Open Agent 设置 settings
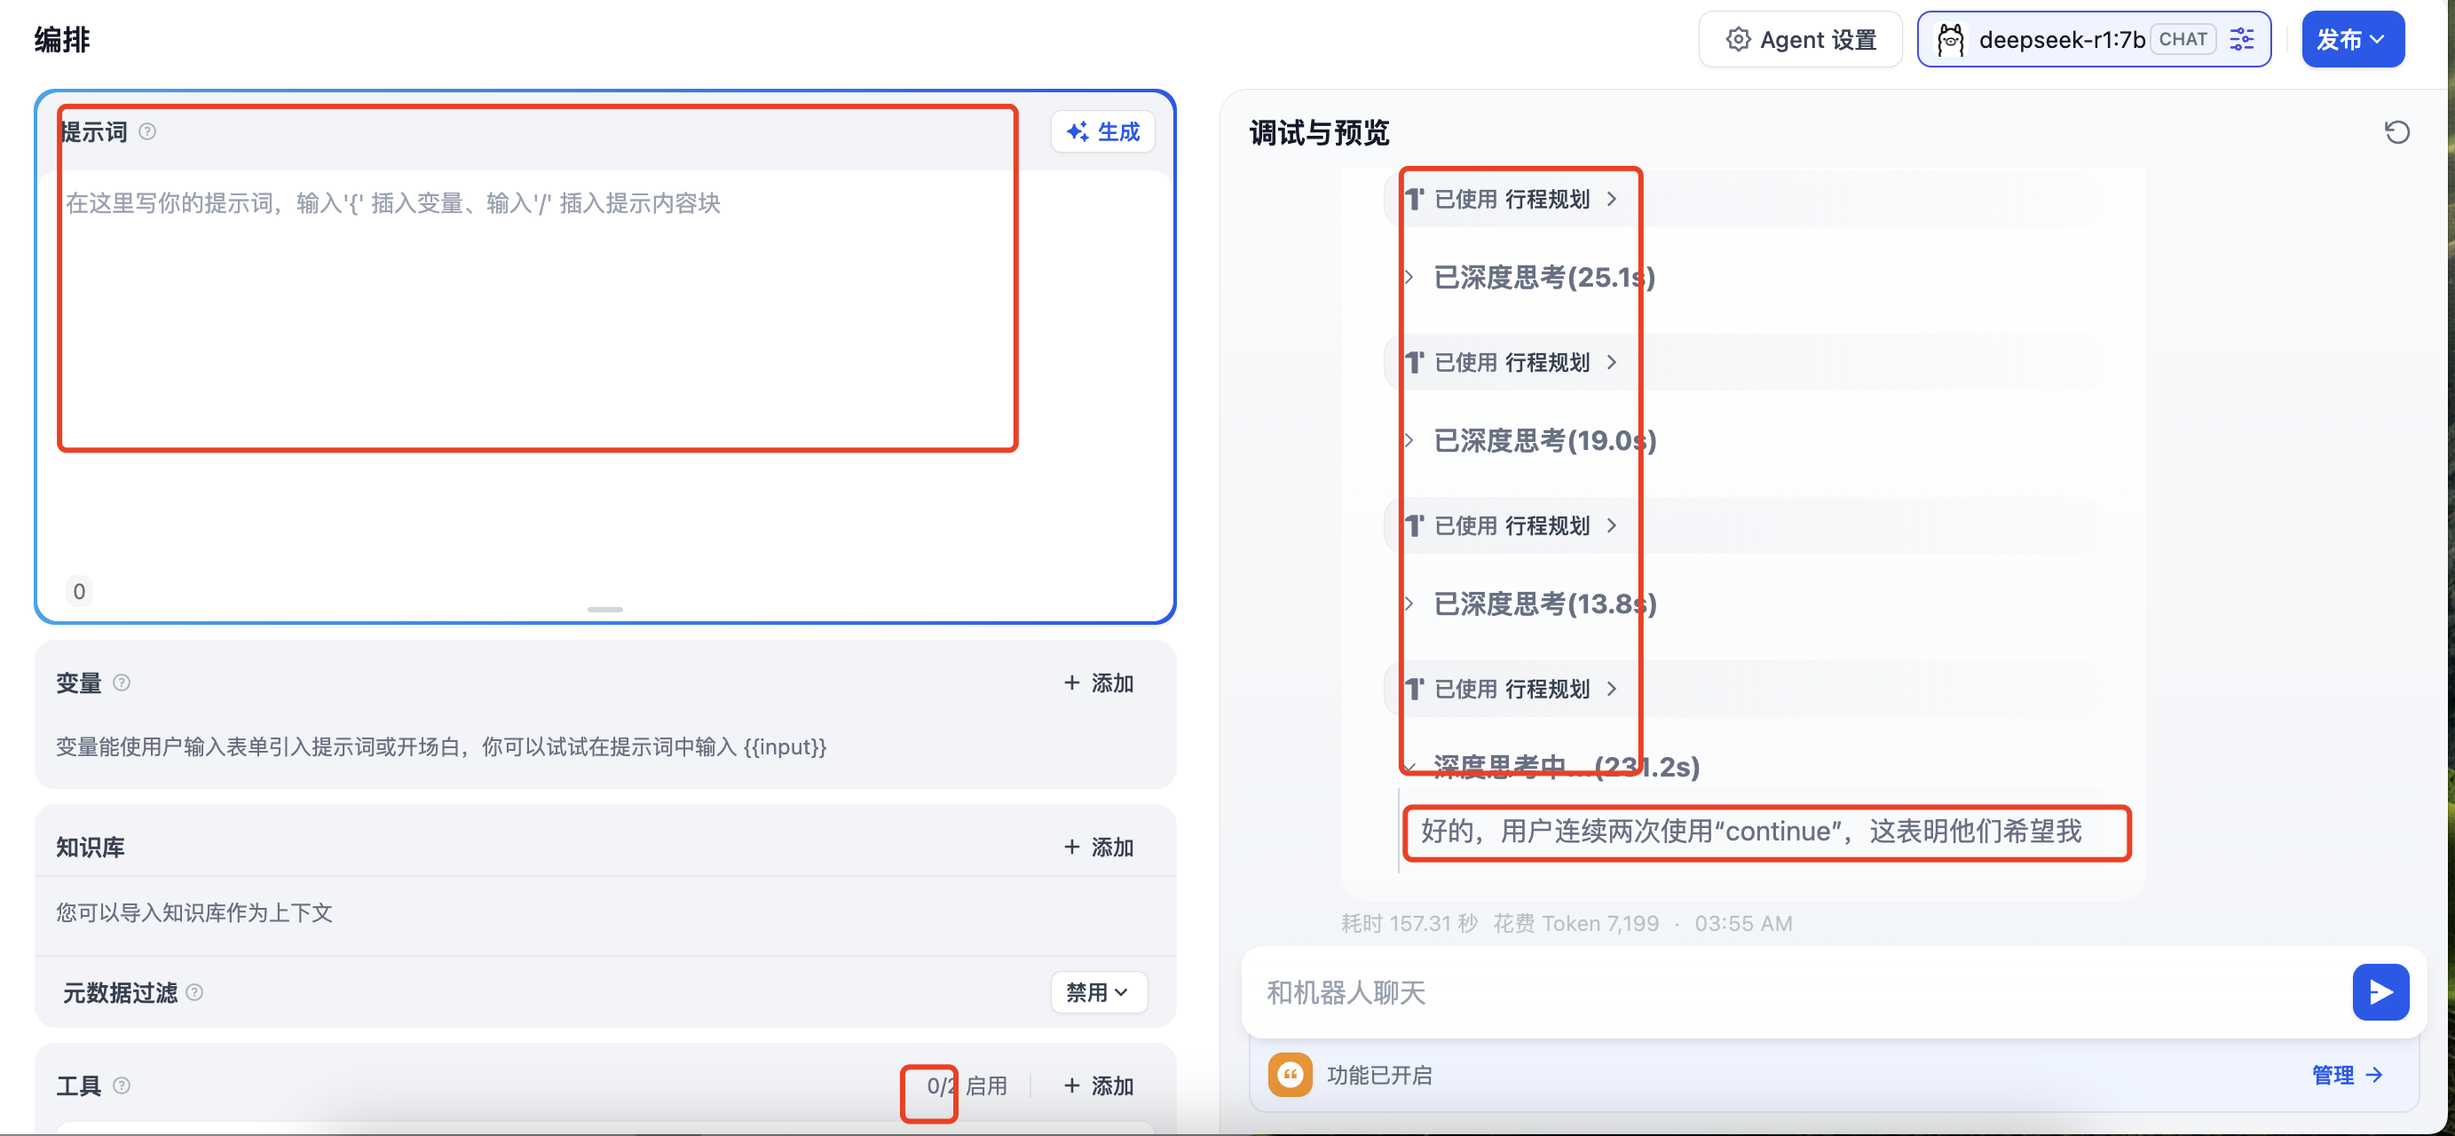This screenshot has height=1136, width=2455. point(1799,40)
